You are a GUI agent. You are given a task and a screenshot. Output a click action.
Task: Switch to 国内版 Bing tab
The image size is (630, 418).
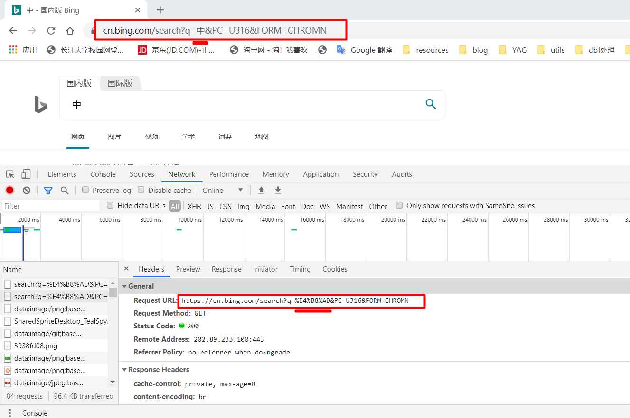[79, 83]
